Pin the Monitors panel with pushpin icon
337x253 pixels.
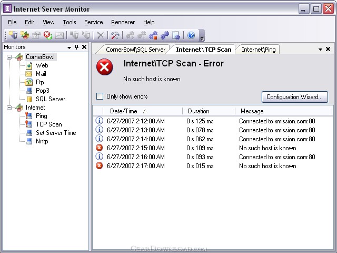(76, 47)
